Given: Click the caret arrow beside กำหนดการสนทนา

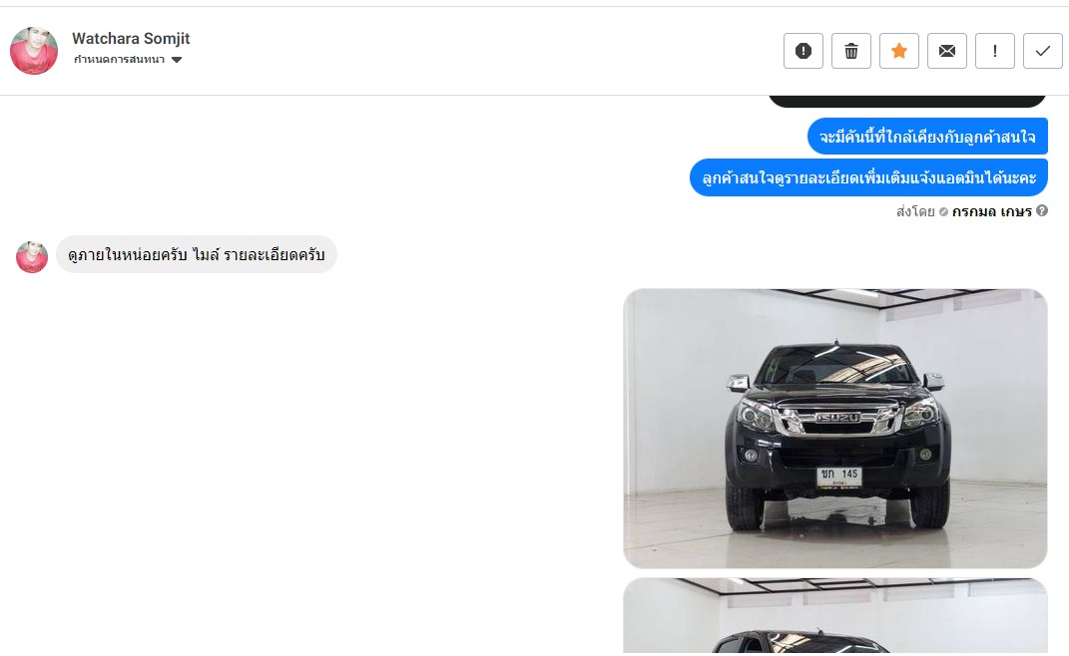Looking at the screenshot, I should click(177, 60).
